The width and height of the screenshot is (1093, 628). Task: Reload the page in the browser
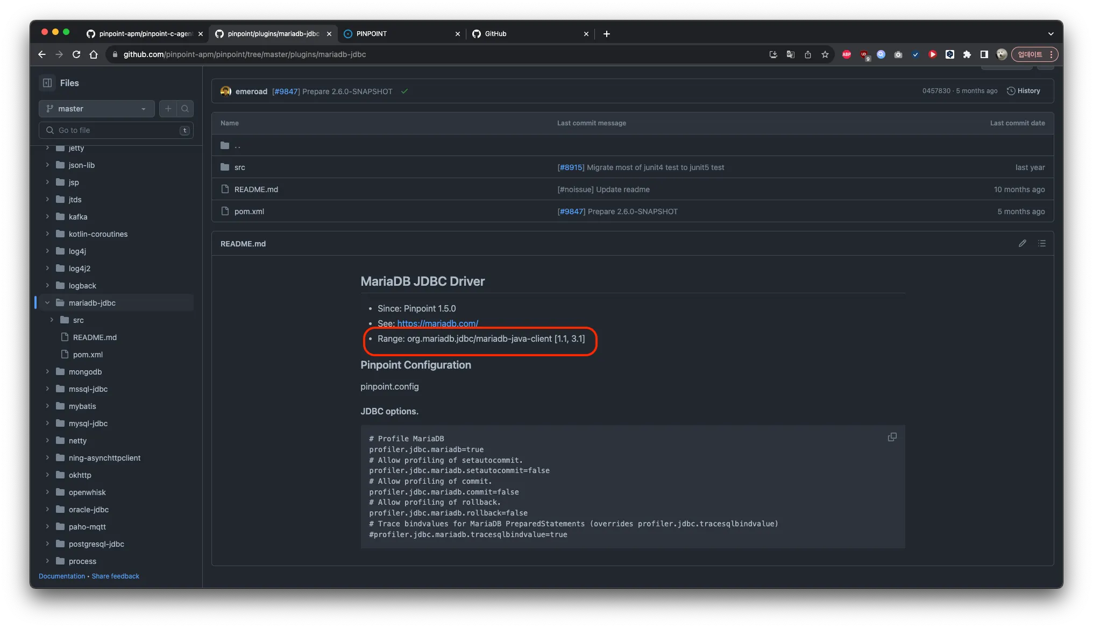[76, 54]
